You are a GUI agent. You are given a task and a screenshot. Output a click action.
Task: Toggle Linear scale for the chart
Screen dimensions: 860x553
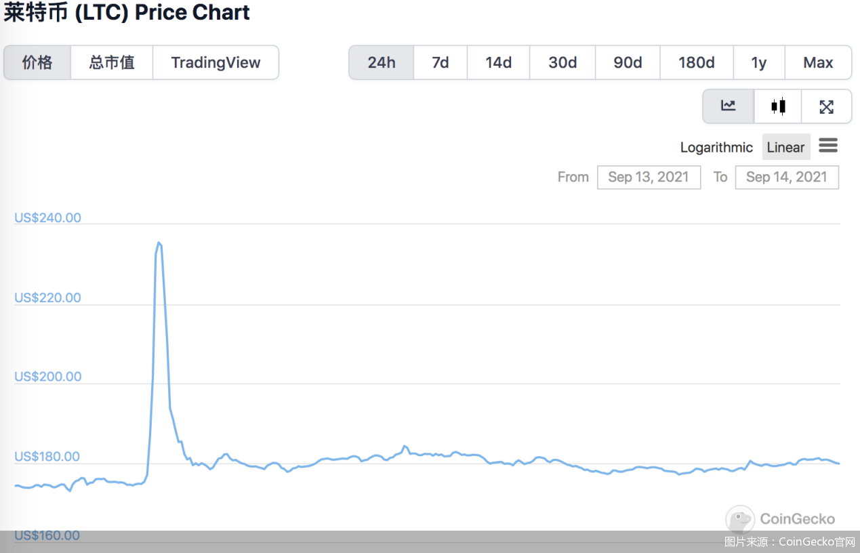(785, 148)
